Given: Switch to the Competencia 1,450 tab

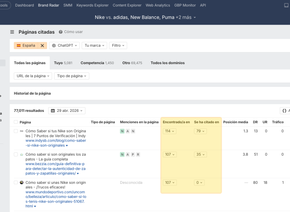Looking at the screenshot, I should coord(97,63).
